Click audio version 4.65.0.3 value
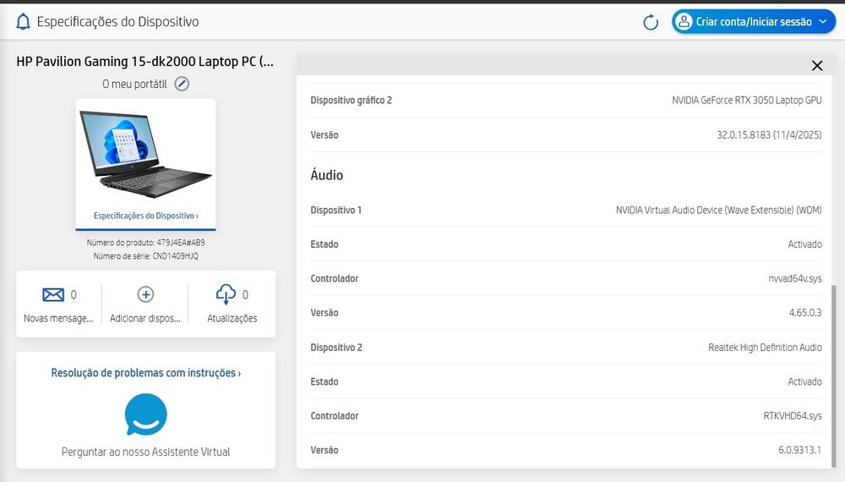This screenshot has width=845, height=482. (805, 313)
